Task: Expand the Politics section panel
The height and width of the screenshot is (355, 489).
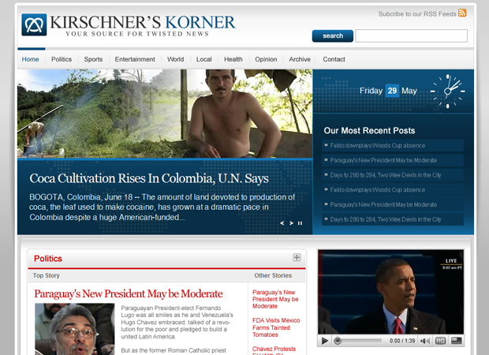Action: 297,257
